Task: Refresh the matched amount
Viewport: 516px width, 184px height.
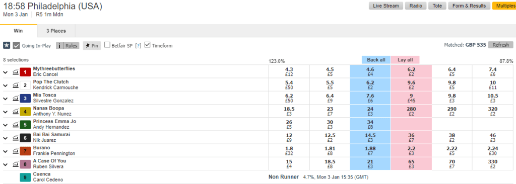Action: point(500,45)
